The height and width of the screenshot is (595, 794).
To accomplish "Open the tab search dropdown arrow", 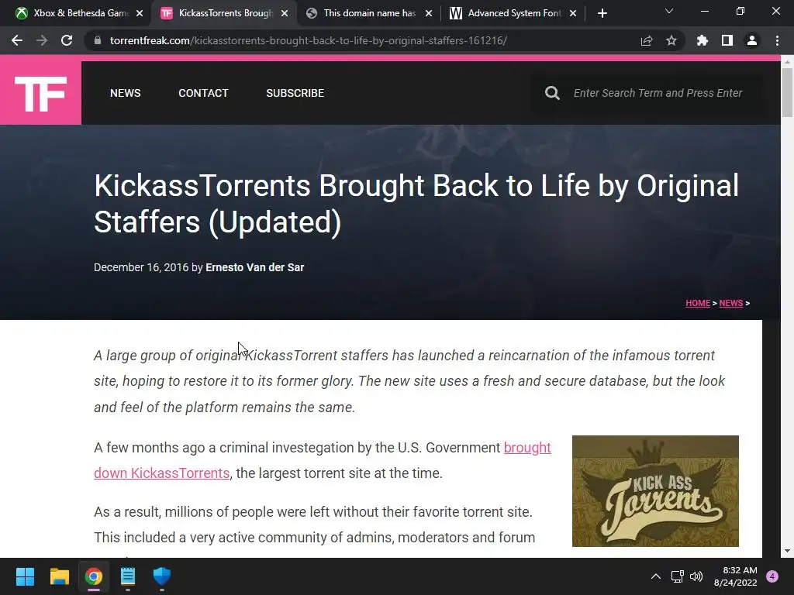I will pos(669,11).
